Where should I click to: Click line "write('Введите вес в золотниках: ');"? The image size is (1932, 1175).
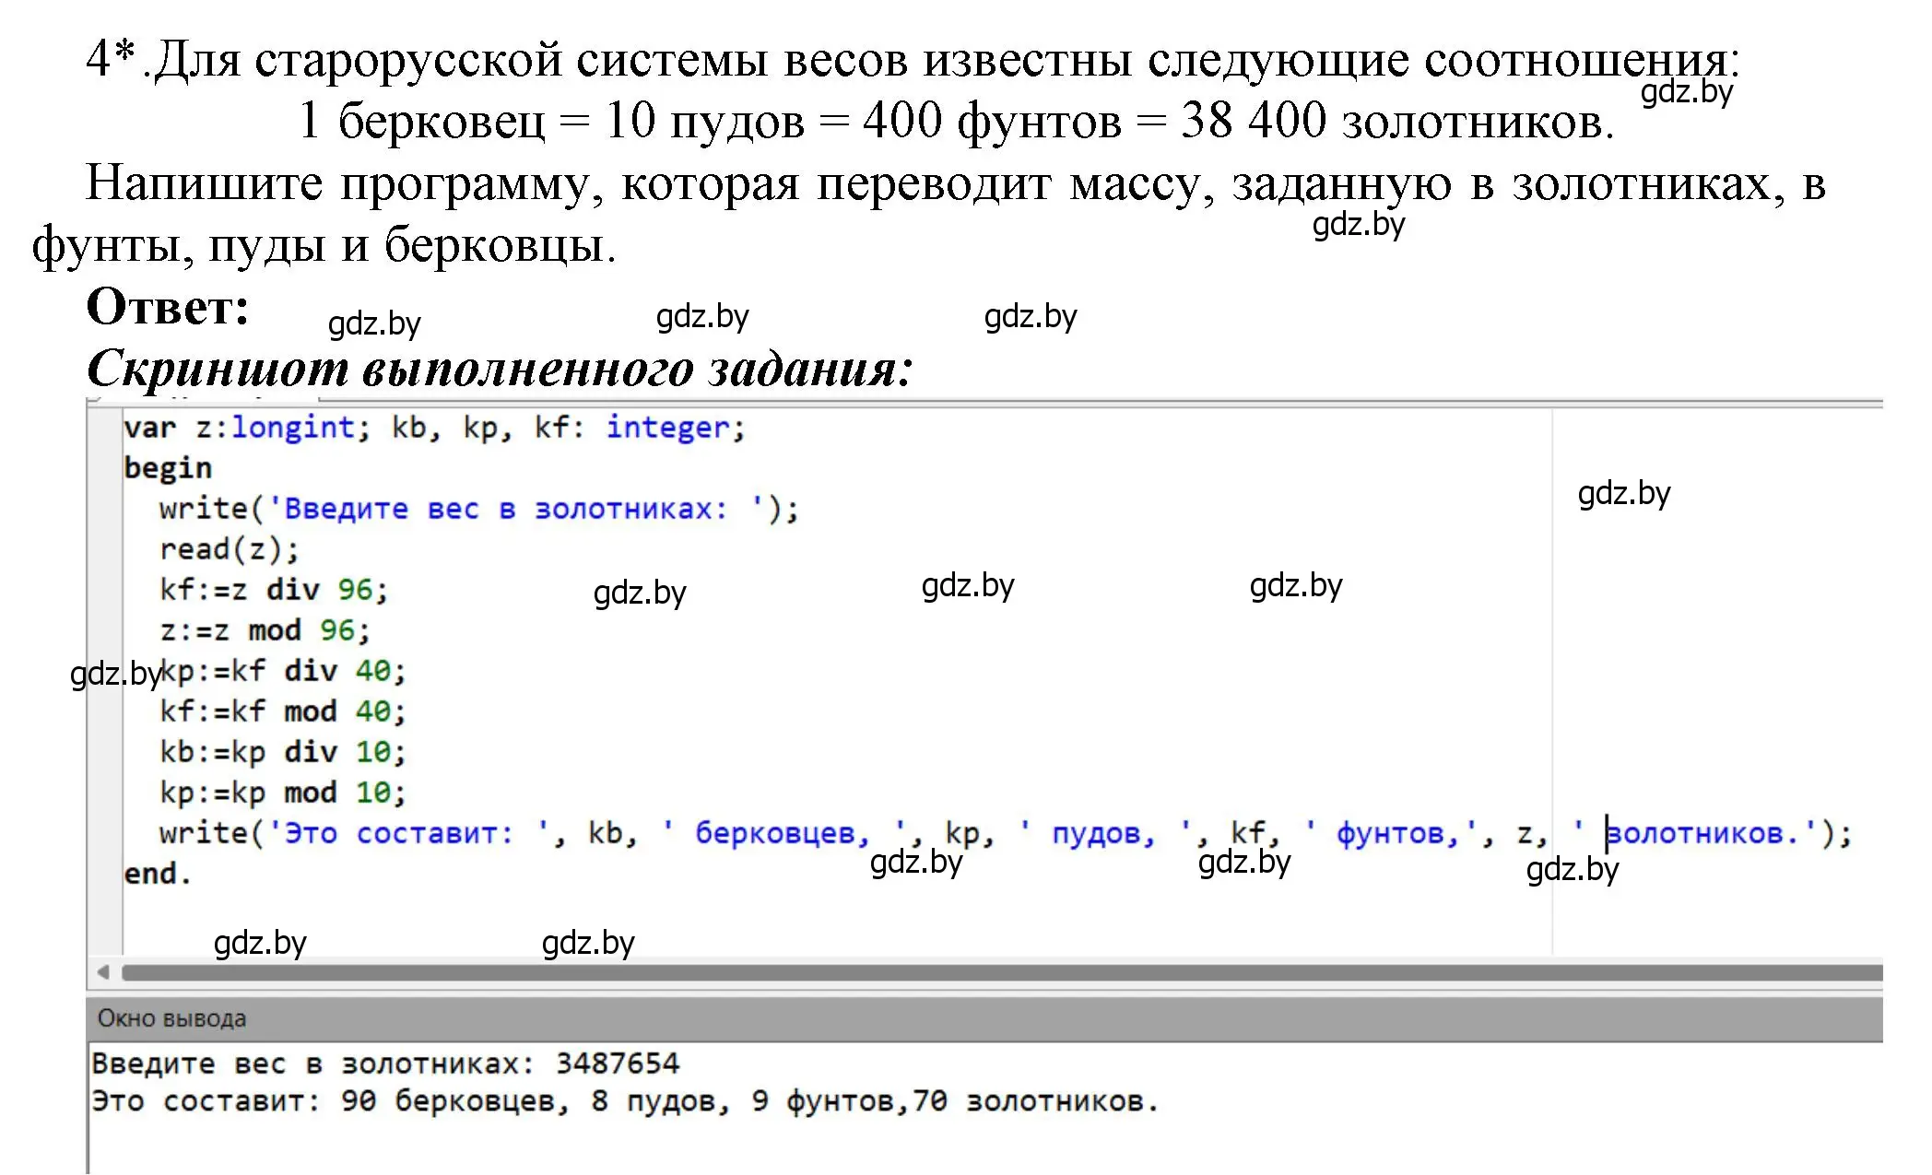pos(479,509)
